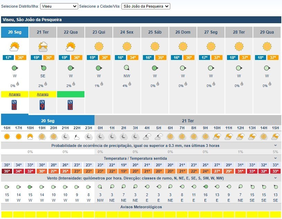Viewport: 282px width, 219px height.
Task: Click the 35° felt temperature cell at 16H
Action: [x=7, y=171]
